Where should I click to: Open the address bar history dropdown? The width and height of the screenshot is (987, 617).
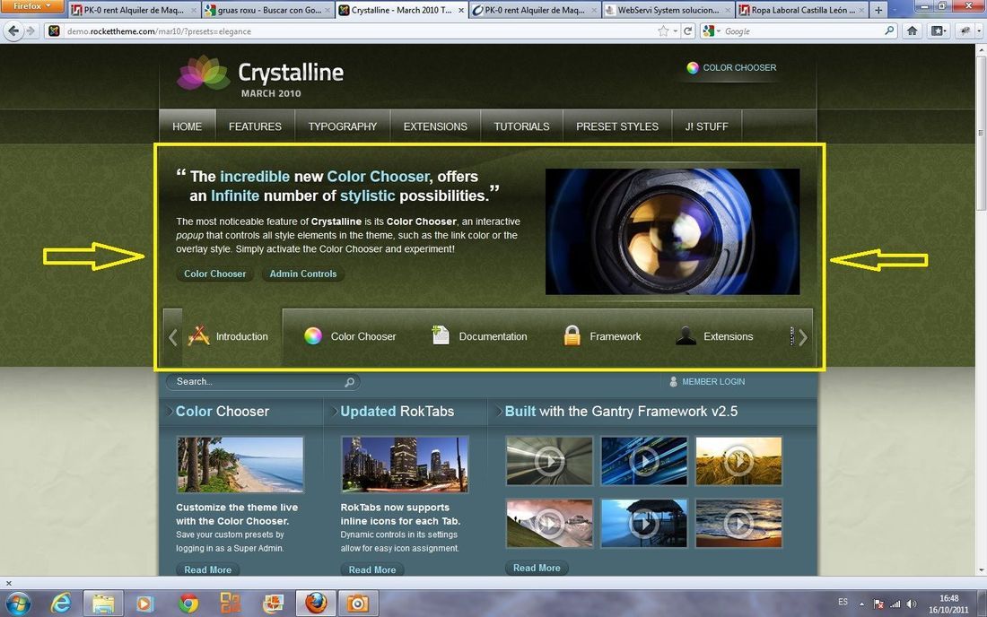676,30
